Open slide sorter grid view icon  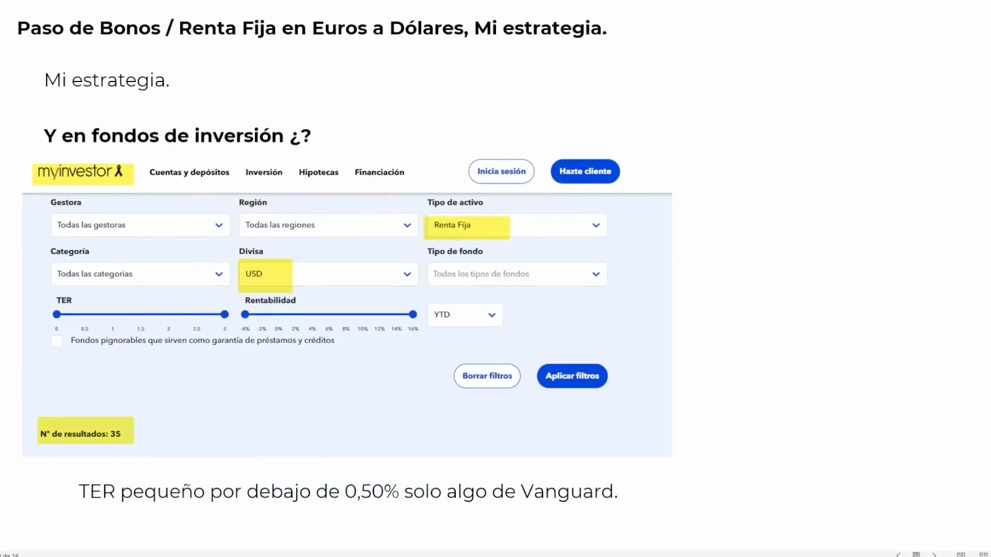tap(983, 554)
